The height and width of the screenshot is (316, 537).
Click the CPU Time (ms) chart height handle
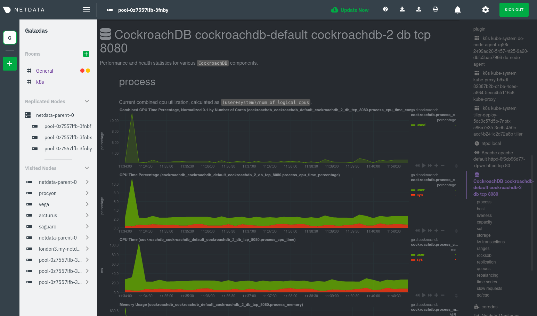[x=456, y=295]
